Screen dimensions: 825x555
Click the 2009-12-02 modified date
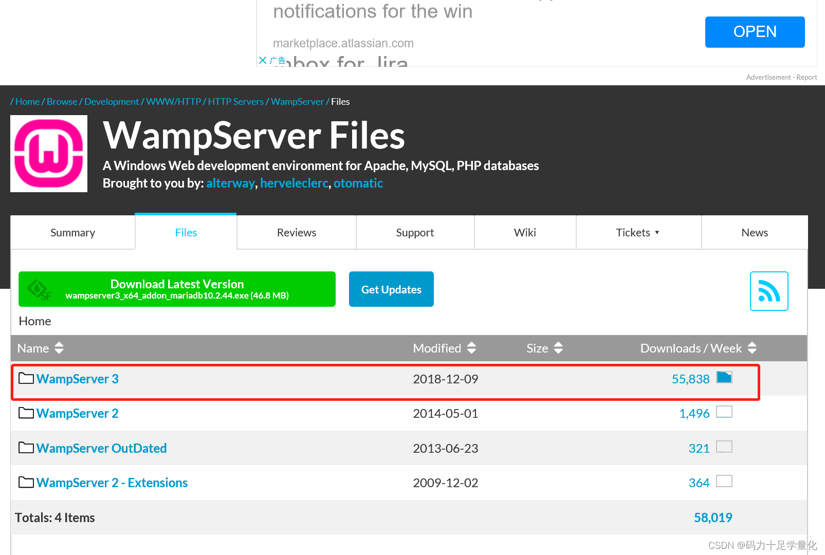(446, 483)
